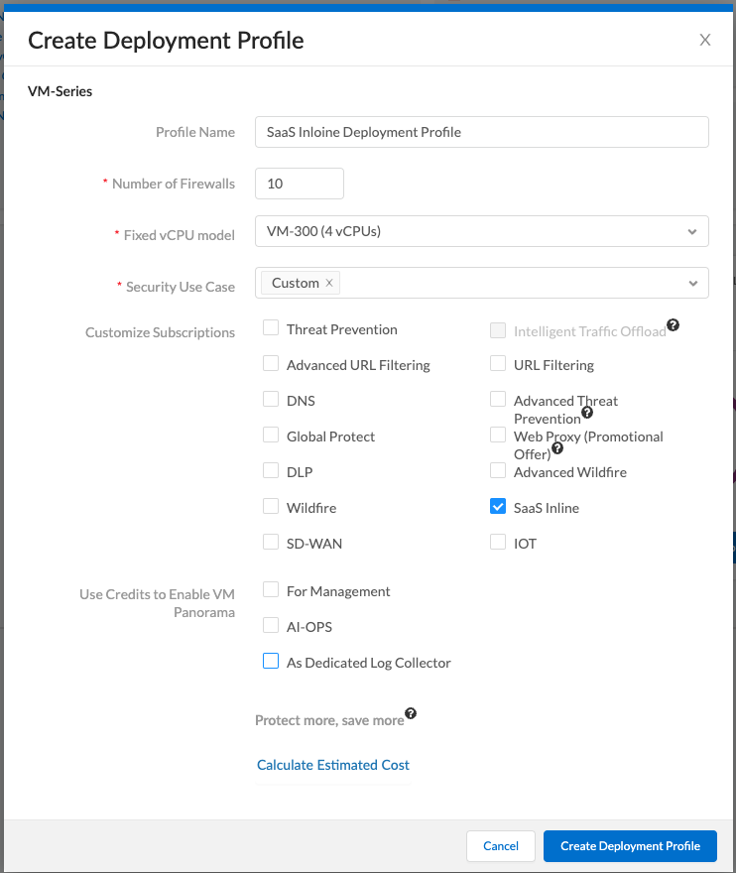Check the Advanced URL Filtering option
The image size is (736, 873).
[x=271, y=364]
